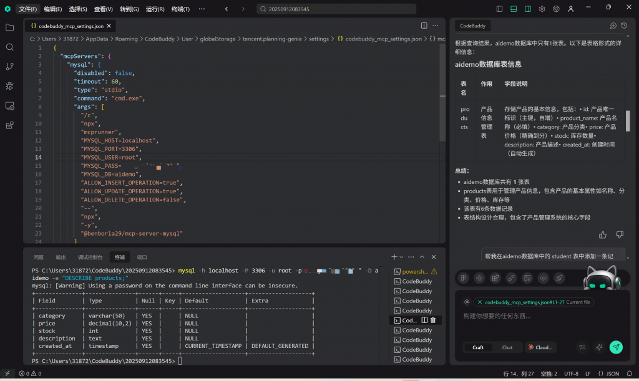Expand the overflow menu in menu bar

click(x=201, y=9)
